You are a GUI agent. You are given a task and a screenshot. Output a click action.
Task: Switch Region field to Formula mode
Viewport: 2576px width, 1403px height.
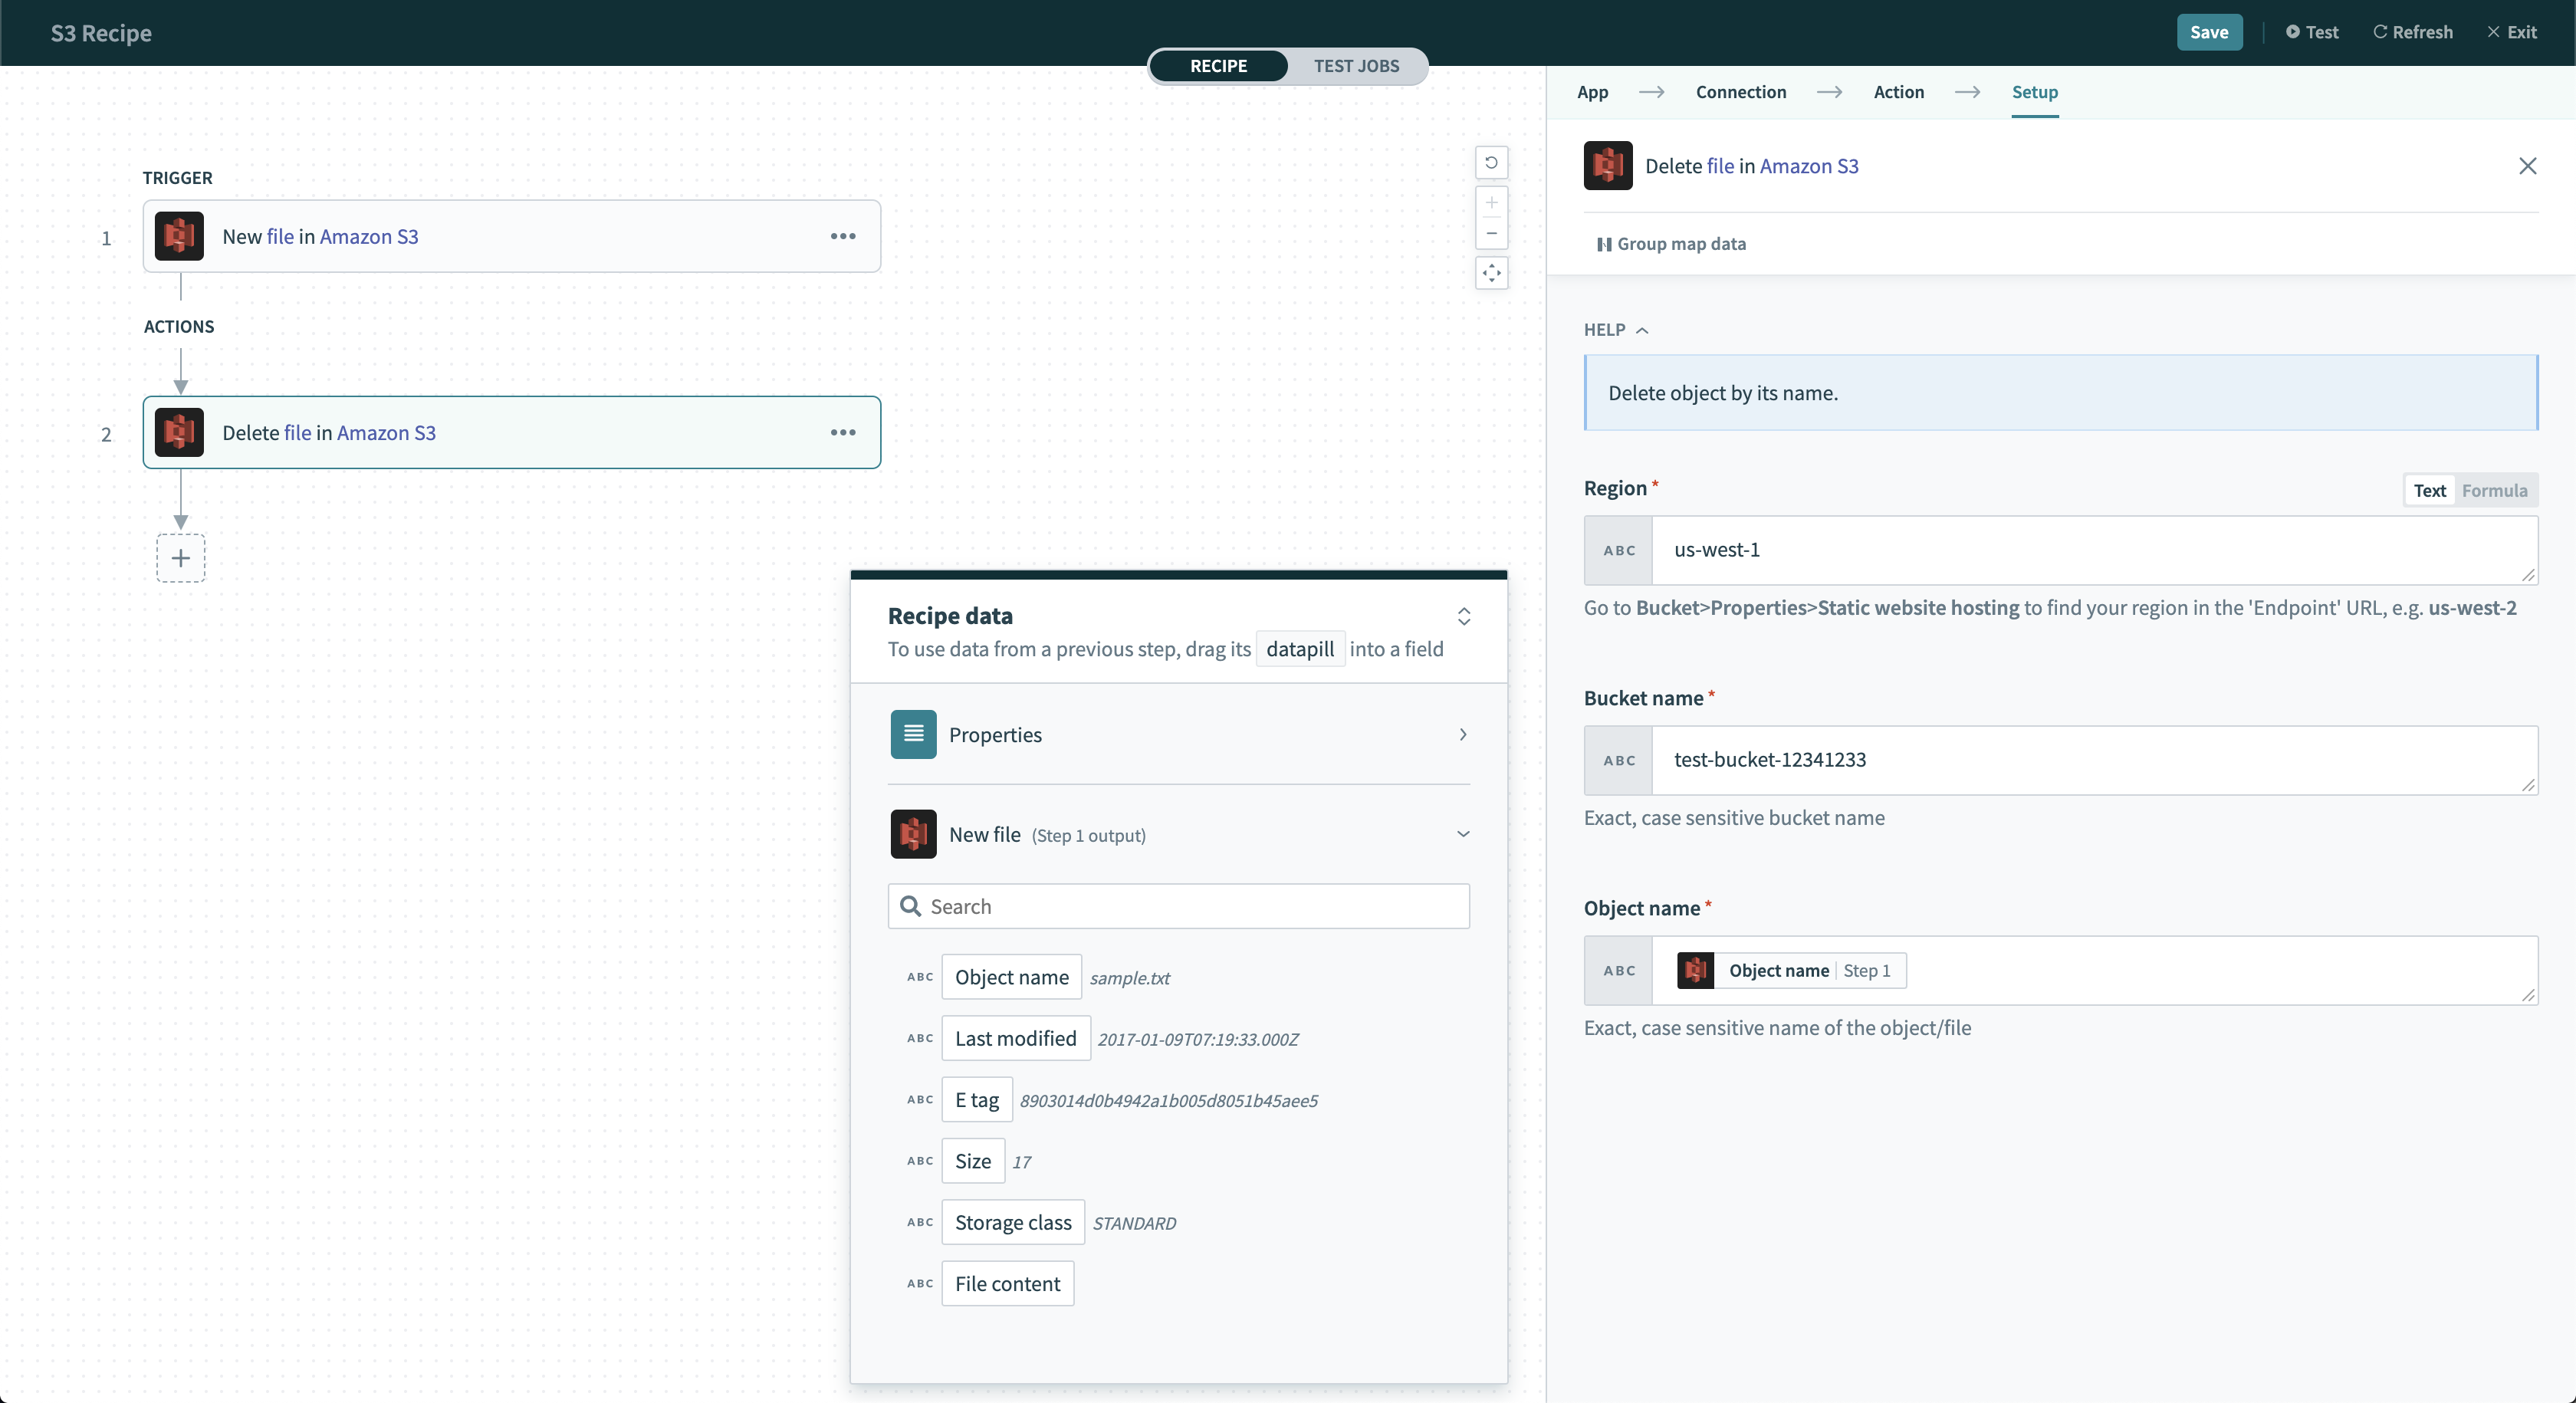[x=2494, y=490]
